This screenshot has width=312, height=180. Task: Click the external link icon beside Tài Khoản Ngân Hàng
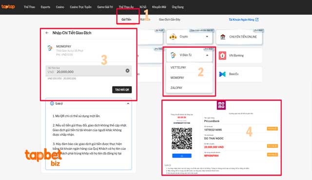(257, 19)
